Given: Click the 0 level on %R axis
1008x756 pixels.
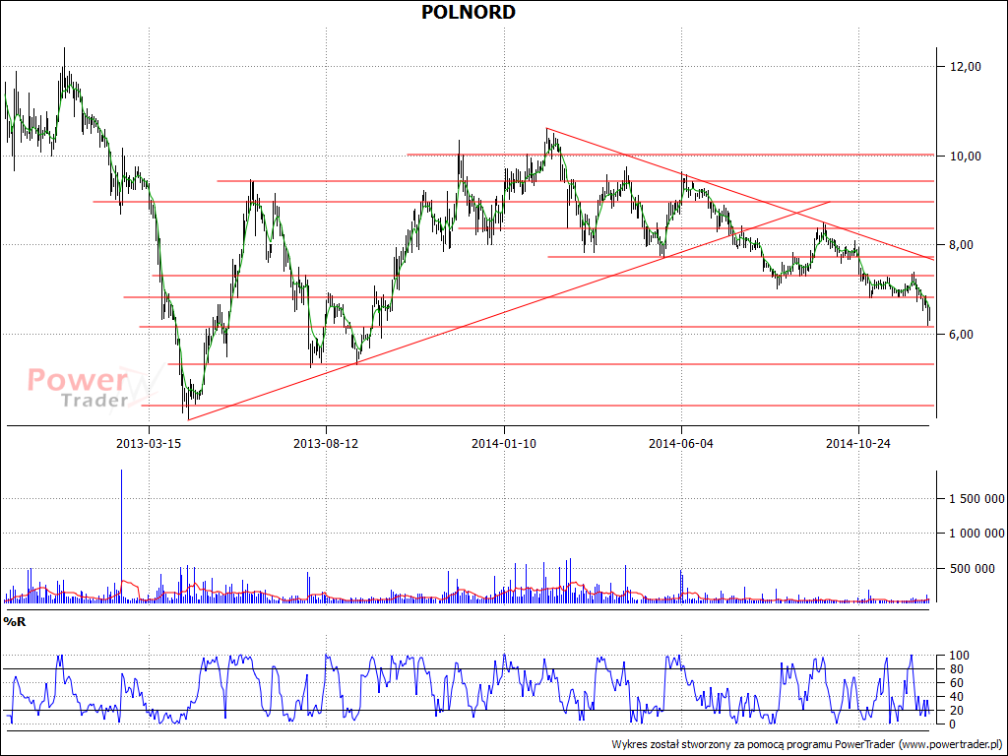Looking at the screenshot, I should point(955,724).
